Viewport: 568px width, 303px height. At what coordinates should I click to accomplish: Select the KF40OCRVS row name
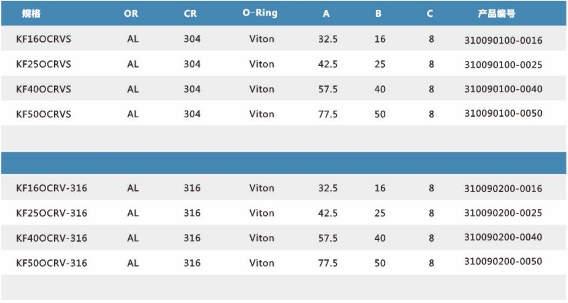(x=43, y=89)
